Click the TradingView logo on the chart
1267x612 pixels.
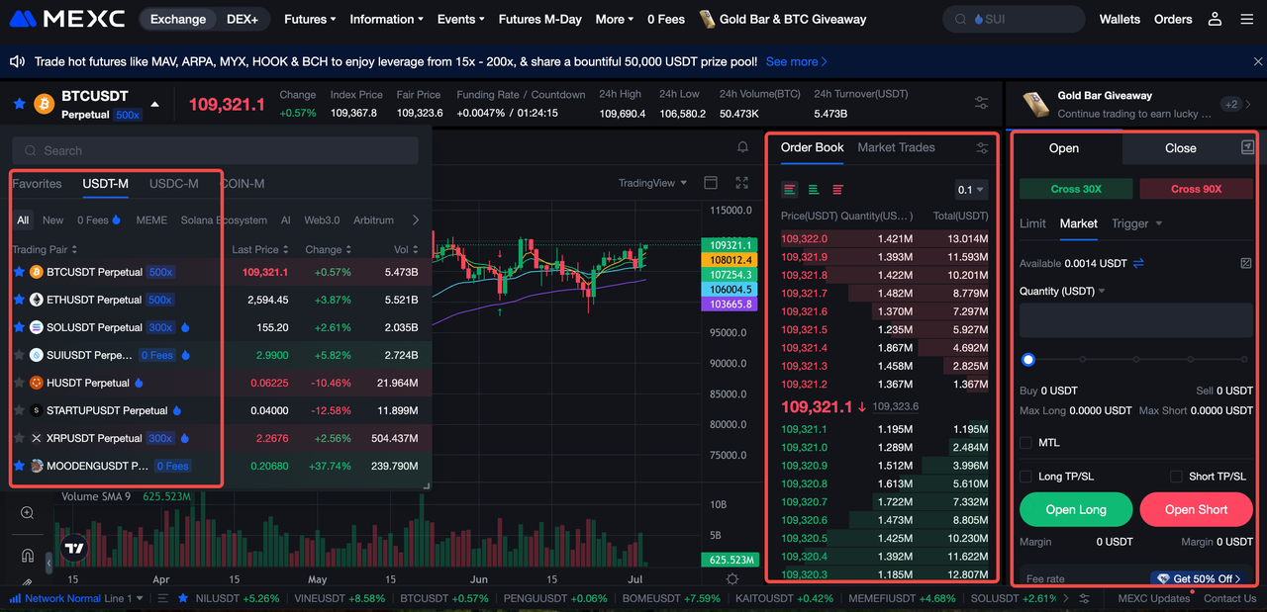click(74, 549)
